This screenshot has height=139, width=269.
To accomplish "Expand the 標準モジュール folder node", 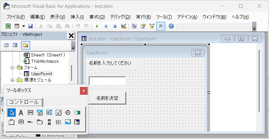I will (12, 80).
